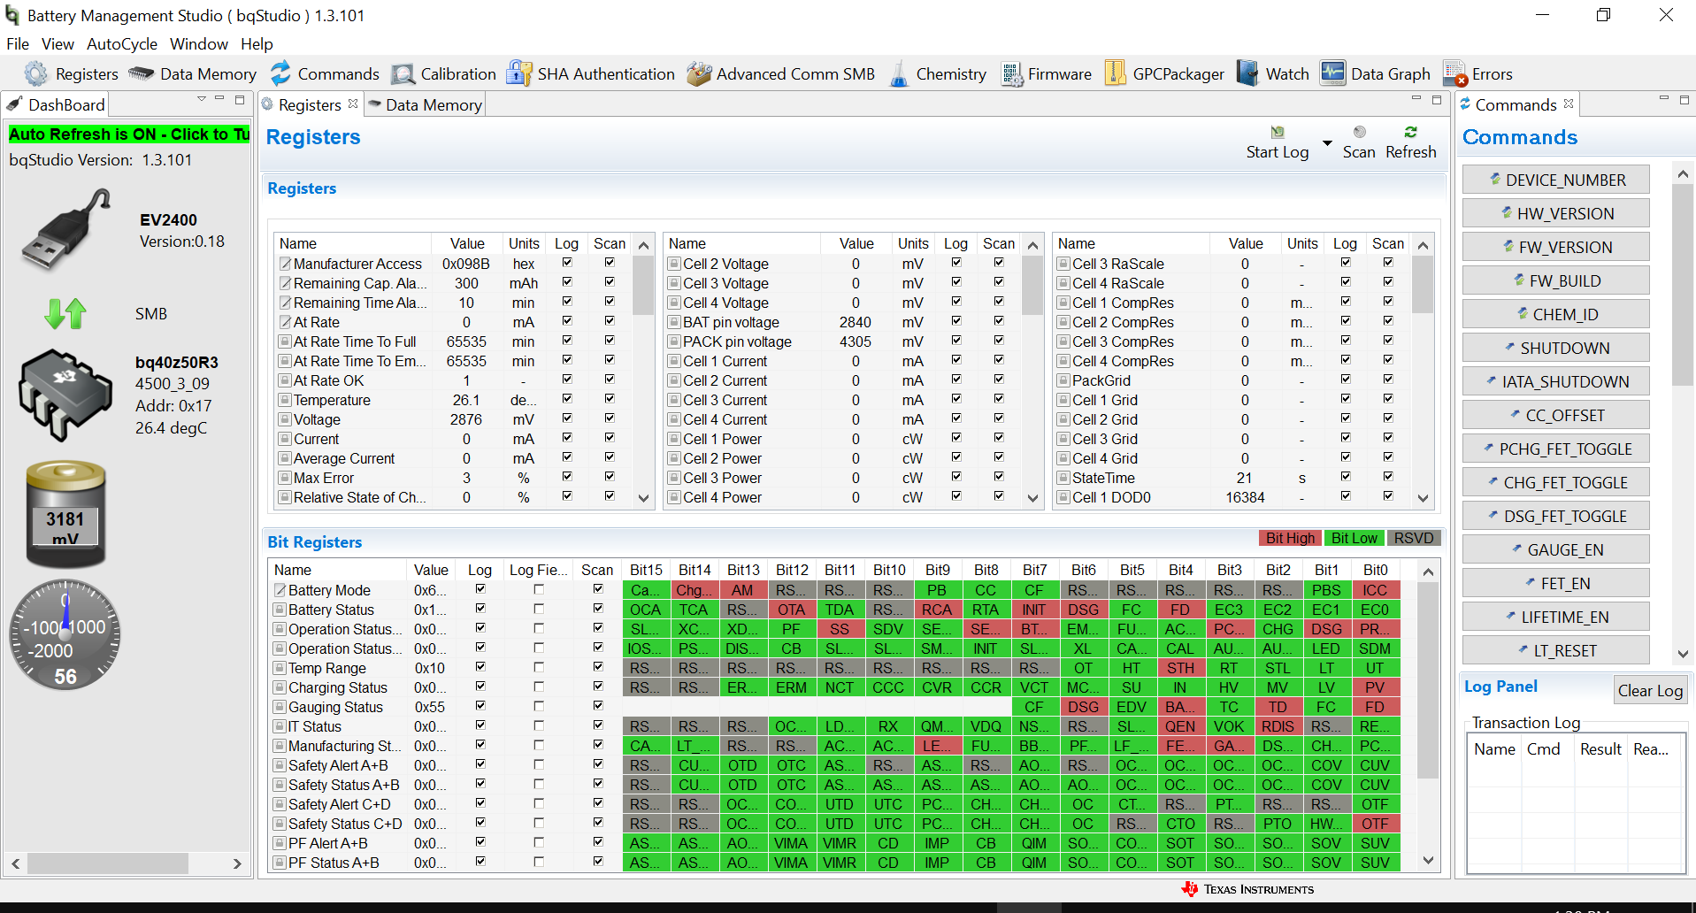Image resolution: width=1696 pixels, height=913 pixels.
Task: Click the RSVD gray legend swatch
Action: point(1414,538)
